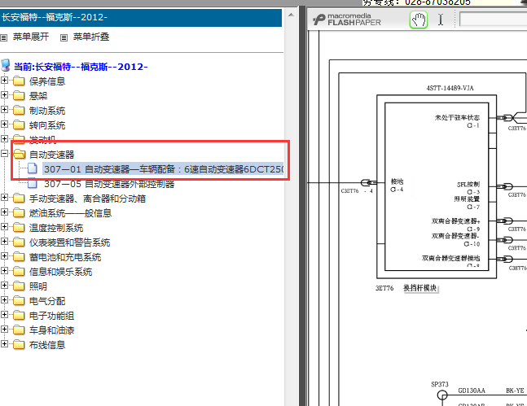Expand the 电气分配 tree node
Screen dimensions: 527x406
coord(4,300)
